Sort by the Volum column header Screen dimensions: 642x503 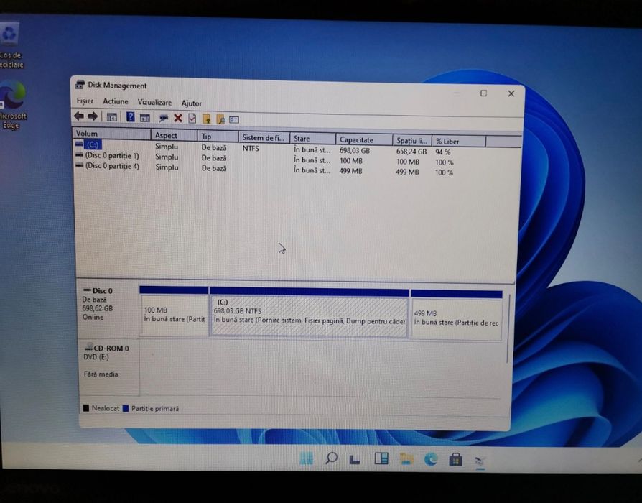click(x=112, y=134)
